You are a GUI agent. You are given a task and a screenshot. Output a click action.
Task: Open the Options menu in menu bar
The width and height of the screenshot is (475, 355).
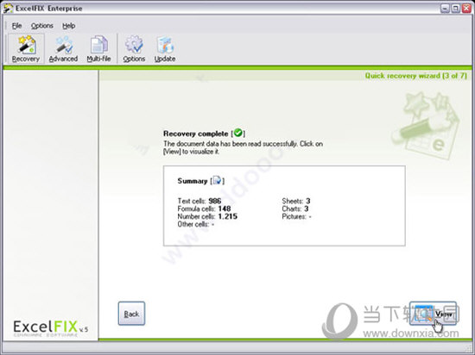click(x=42, y=26)
